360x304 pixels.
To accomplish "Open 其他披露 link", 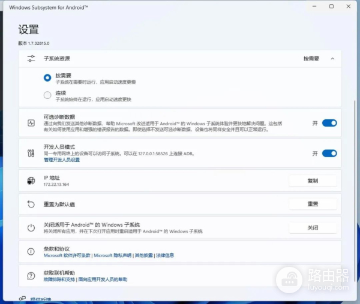I will point(144,255).
